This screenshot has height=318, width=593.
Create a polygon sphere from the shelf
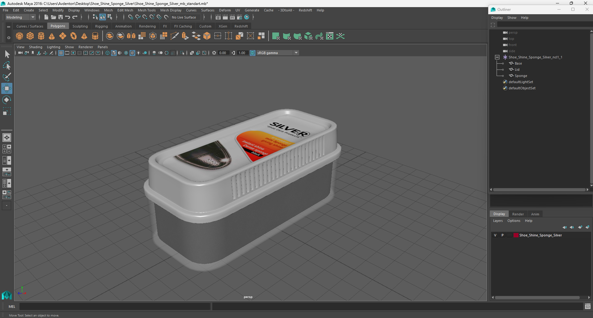point(19,36)
